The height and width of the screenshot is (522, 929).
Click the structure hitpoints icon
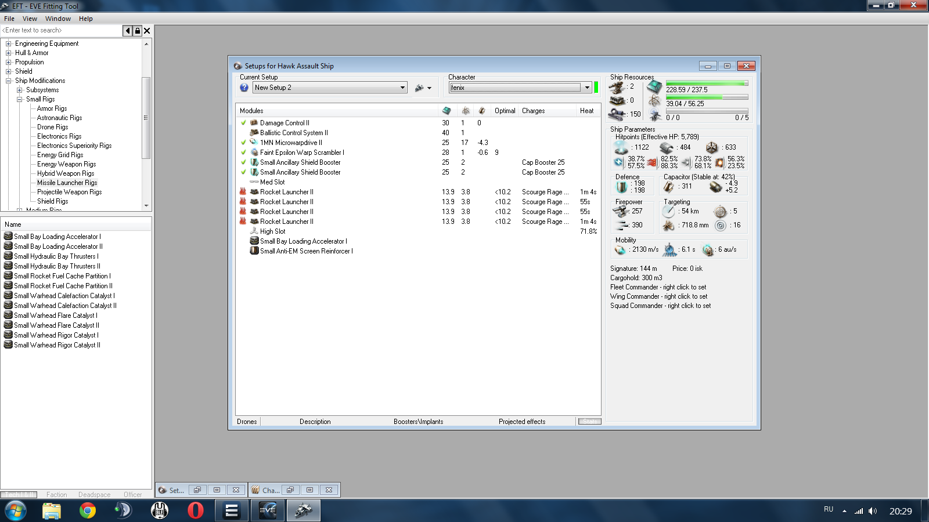(712, 147)
